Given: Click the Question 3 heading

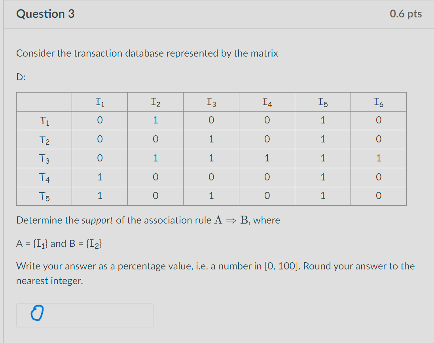Looking at the screenshot, I should [x=45, y=13].
